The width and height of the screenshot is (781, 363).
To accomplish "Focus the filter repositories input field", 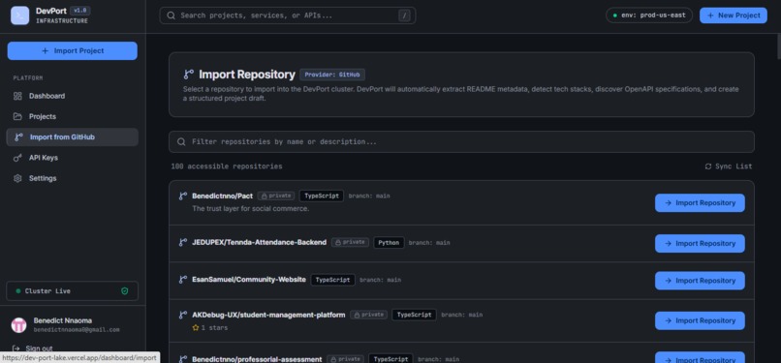I will click(x=461, y=141).
